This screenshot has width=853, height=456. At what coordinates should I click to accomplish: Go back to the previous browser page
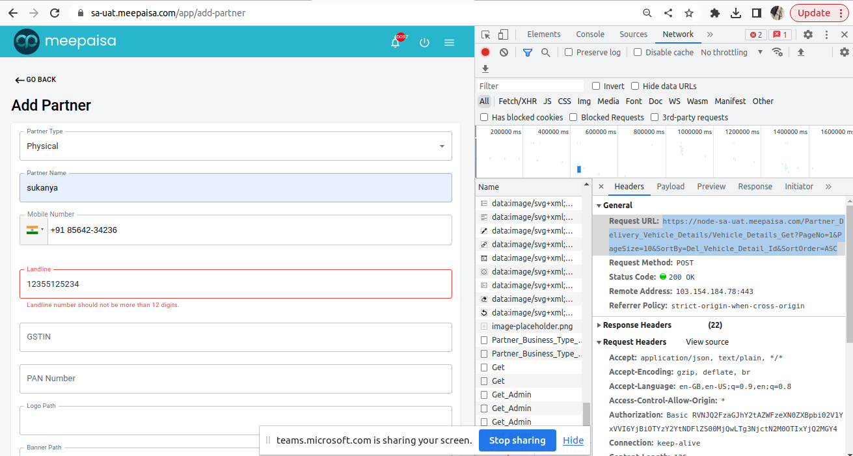click(13, 13)
